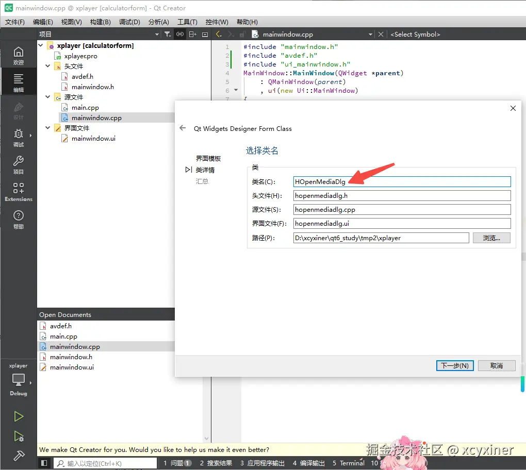Screen dimensions: 526x470
Task: Collapse the 界面文件 folder
Action: tap(47, 128)
